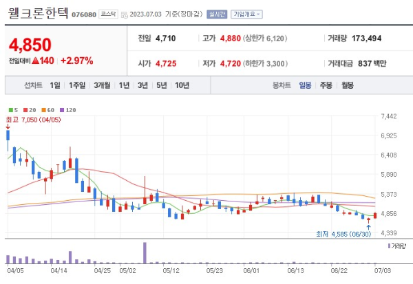Click the current price 4,850
The width and height of the screenshot is (413, 284).
[x=30, y=45]
